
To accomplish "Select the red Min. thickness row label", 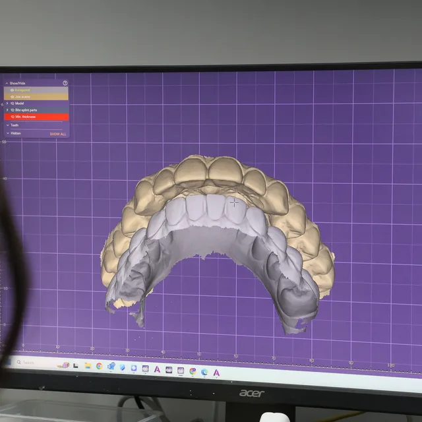I will coord(25,117).
